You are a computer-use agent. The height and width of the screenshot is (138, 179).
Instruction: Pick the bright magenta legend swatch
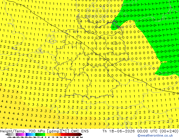click(x=23, y=135)
